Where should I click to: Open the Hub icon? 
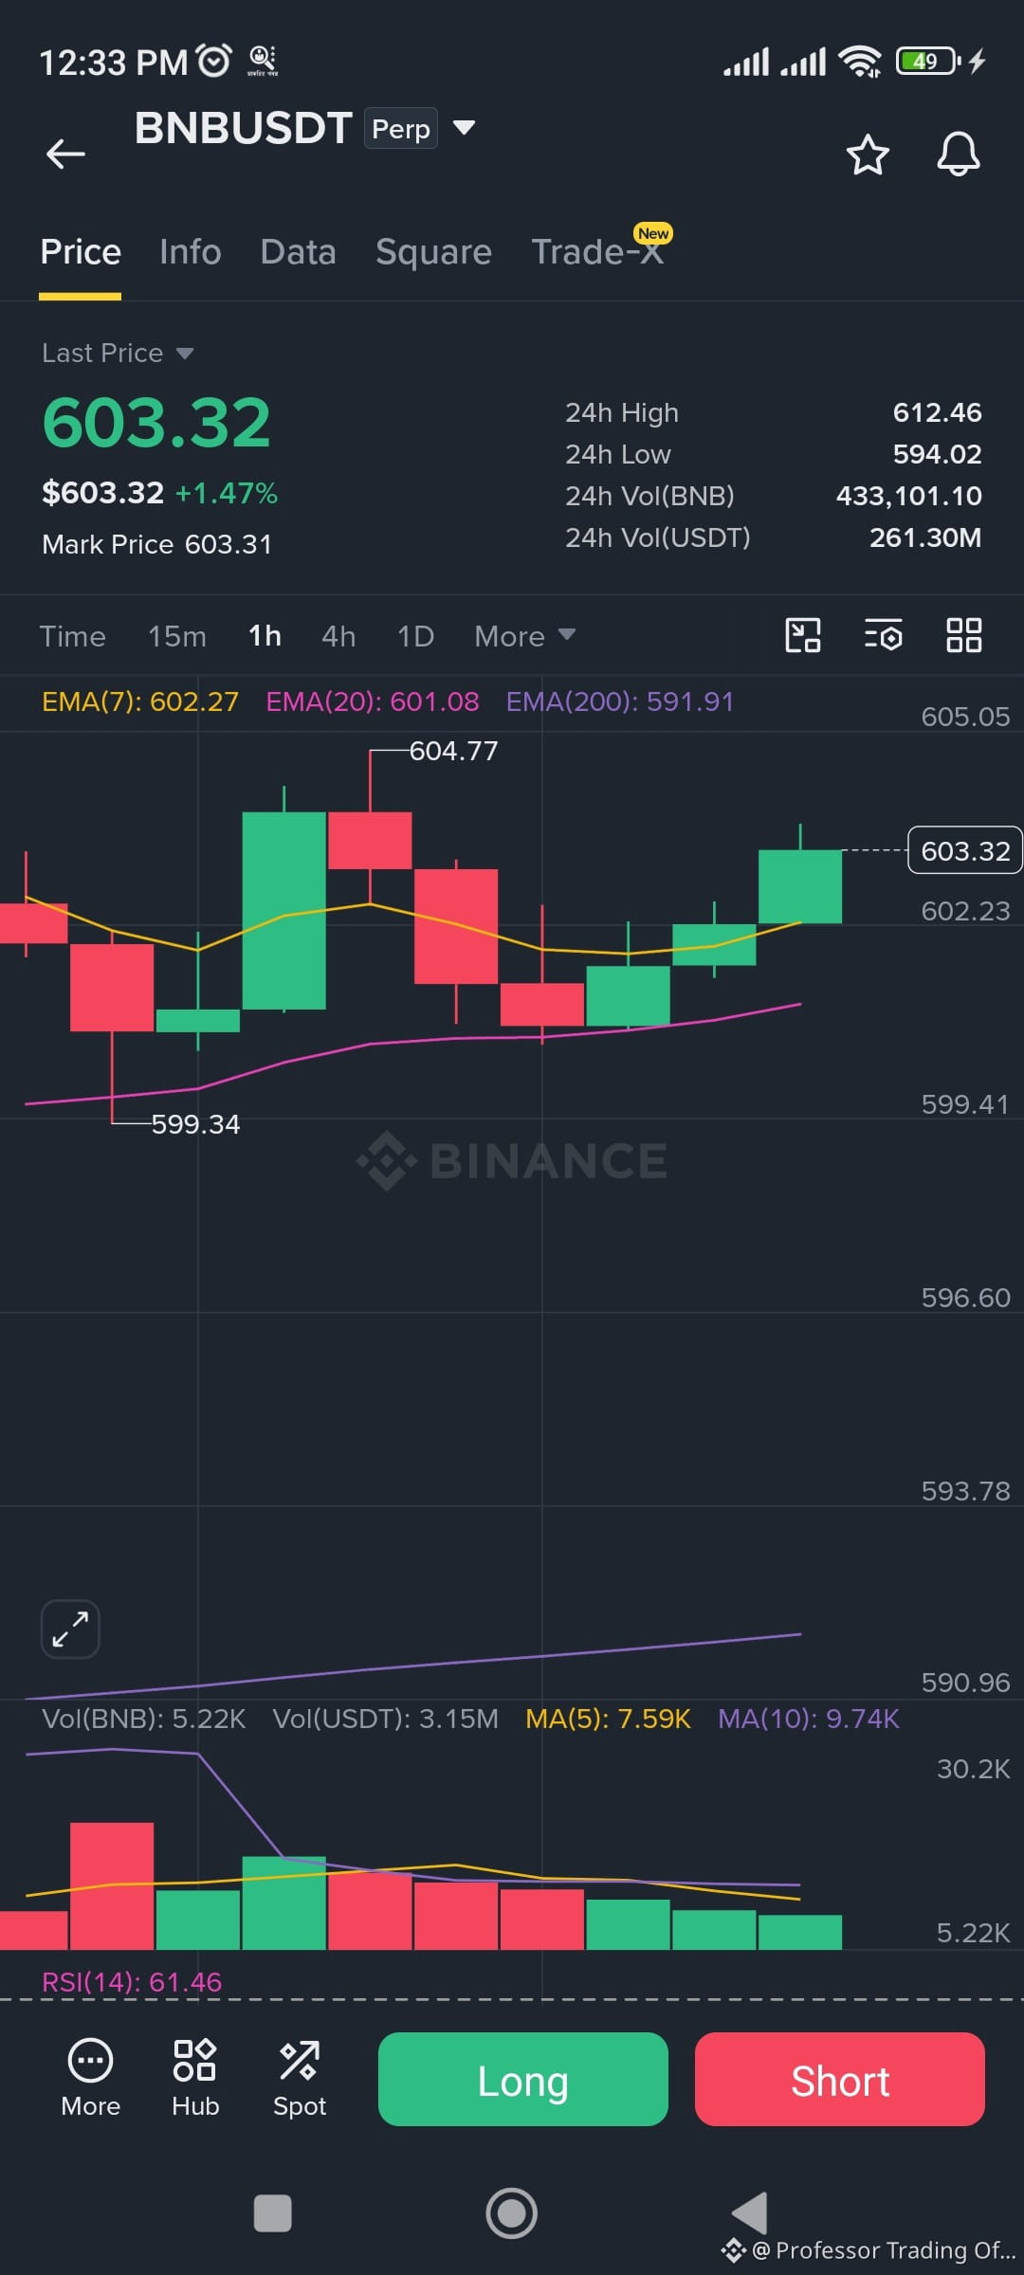coord(195,2080)
